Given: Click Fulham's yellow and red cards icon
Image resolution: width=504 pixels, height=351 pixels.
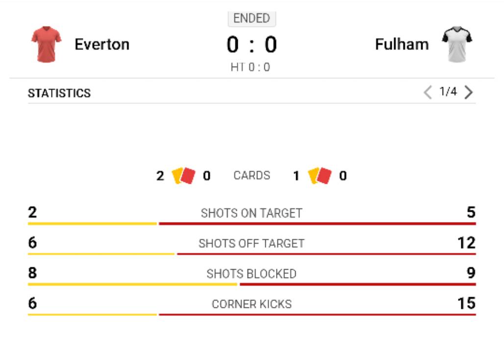Looking at the screenshot, I should pos(320,176).
